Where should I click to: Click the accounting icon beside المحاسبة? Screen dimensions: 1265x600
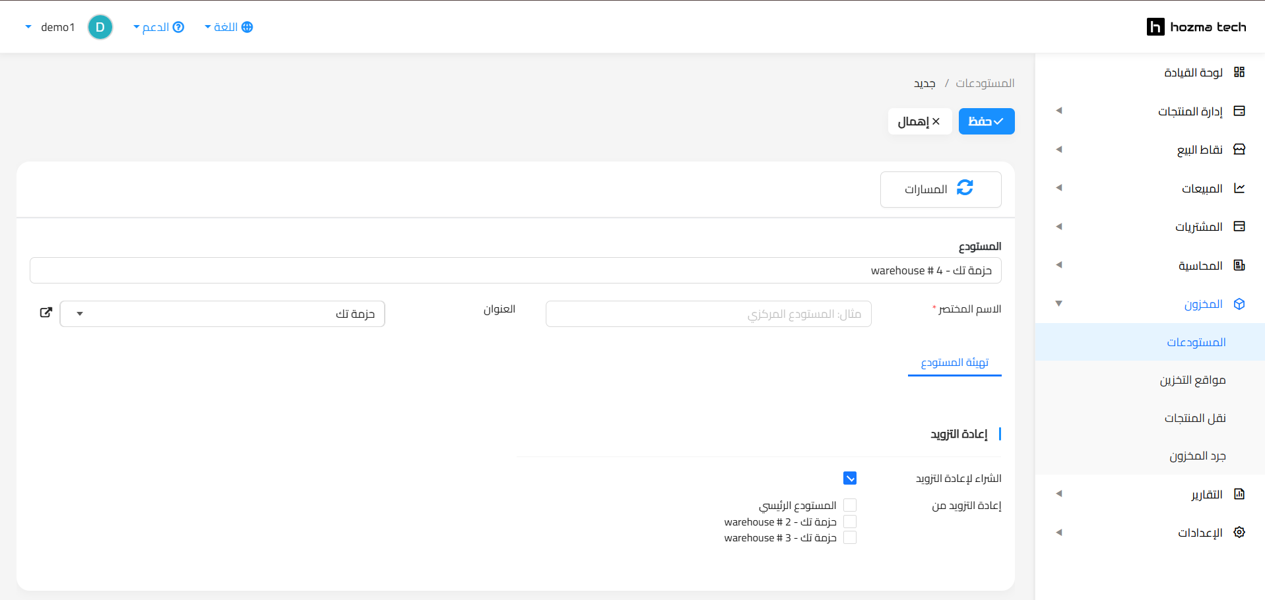click(1239, 265)
